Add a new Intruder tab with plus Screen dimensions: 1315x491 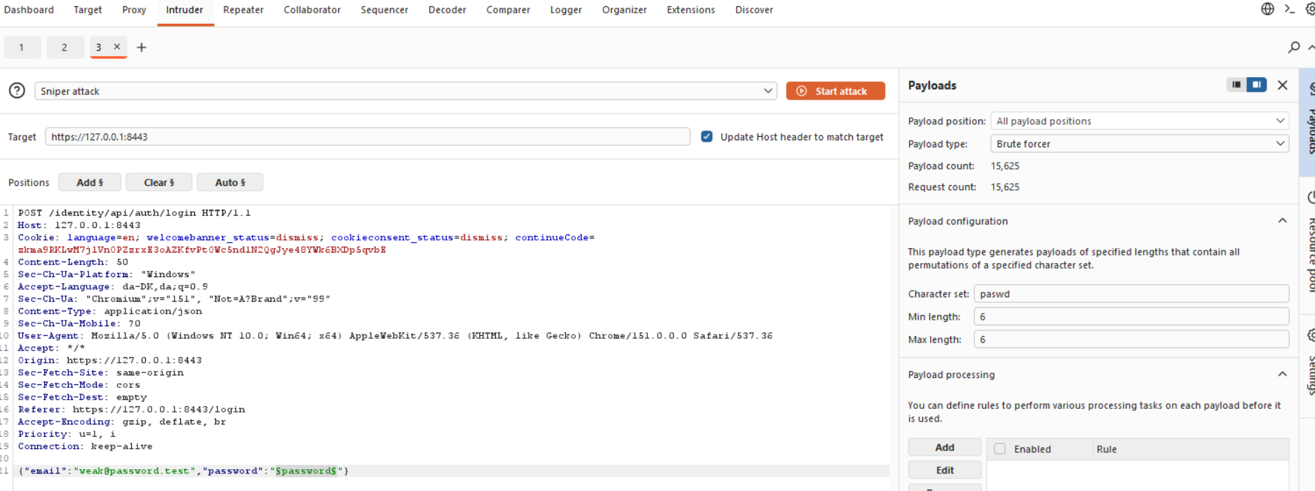tap(142, 47)
